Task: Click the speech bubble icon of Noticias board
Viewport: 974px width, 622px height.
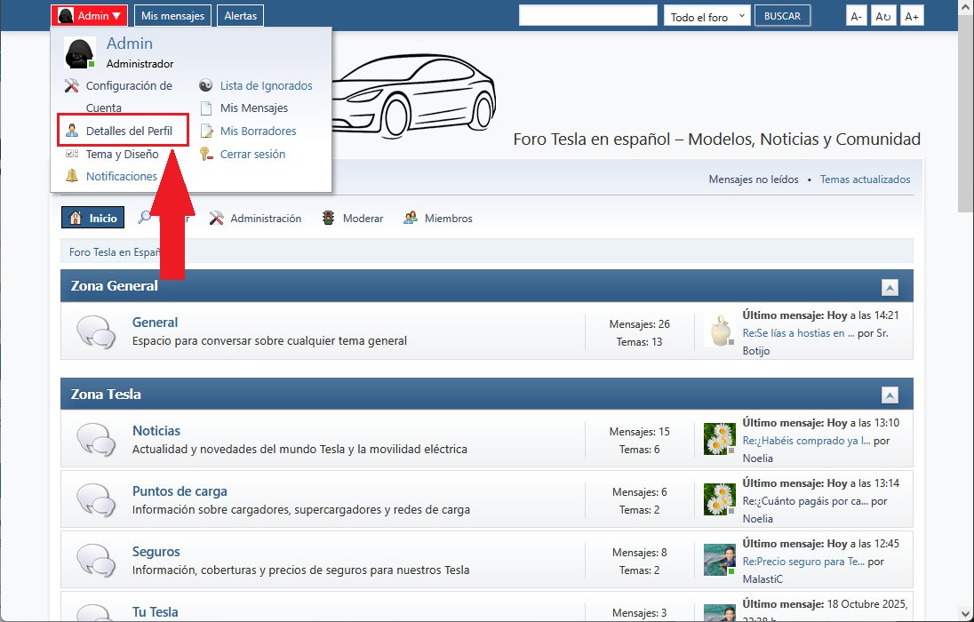Action: pyautogui.click(x=95, y=440)
